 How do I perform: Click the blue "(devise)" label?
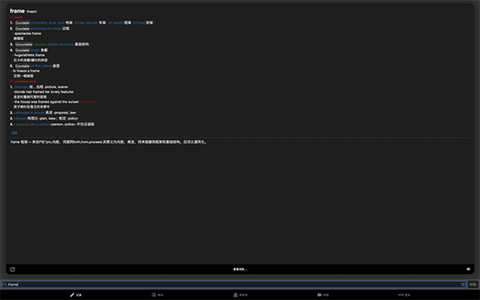(20, 118)
